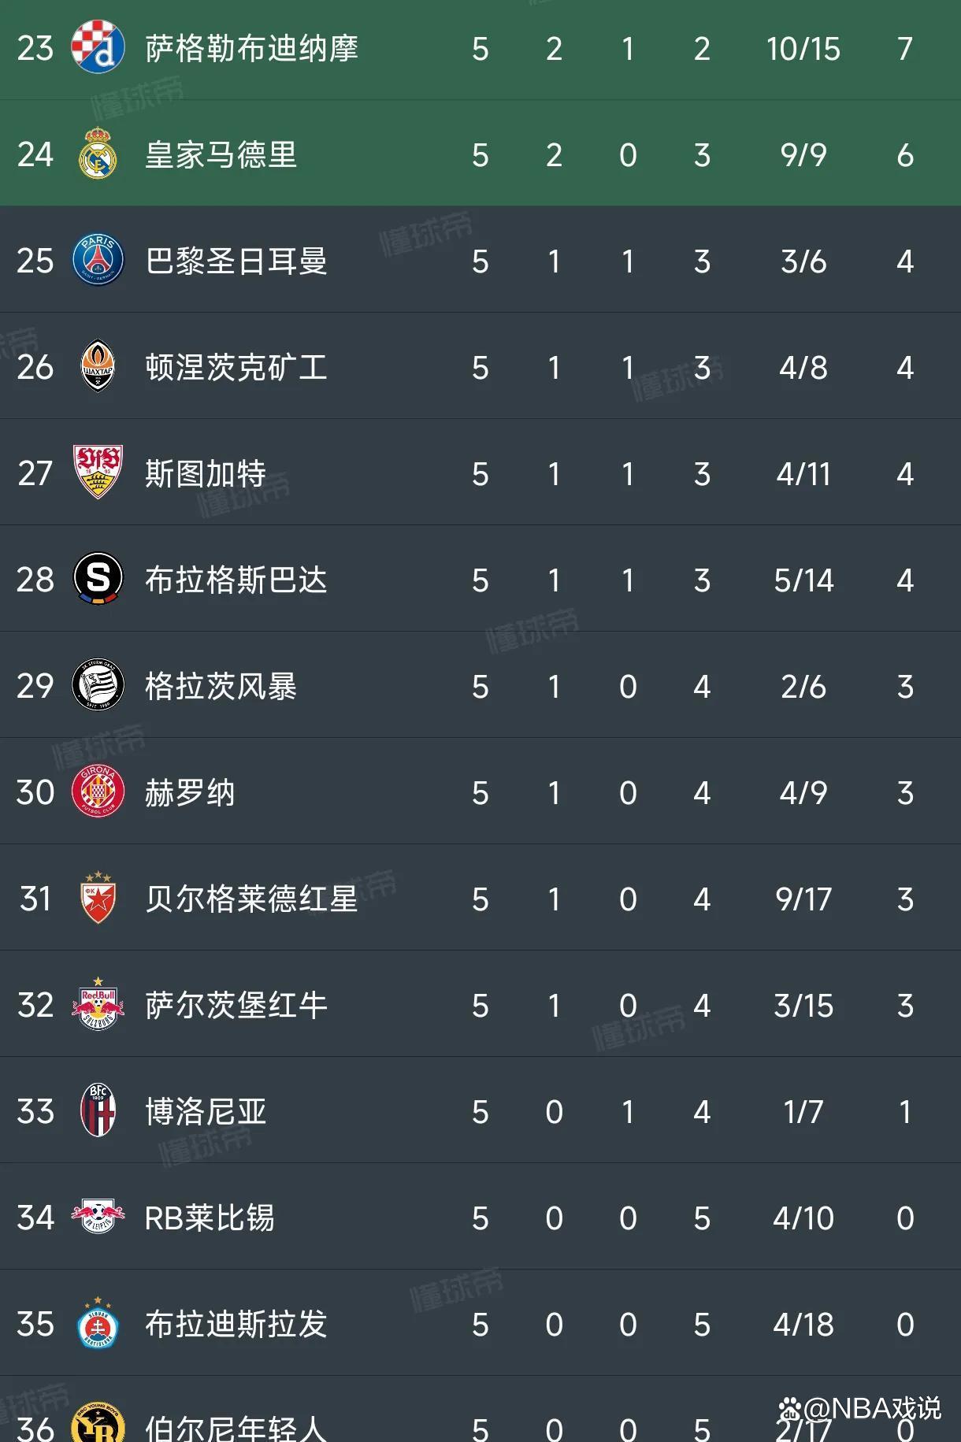
Task: Select rank number 25 for PSG
Action: coord(33,261)
